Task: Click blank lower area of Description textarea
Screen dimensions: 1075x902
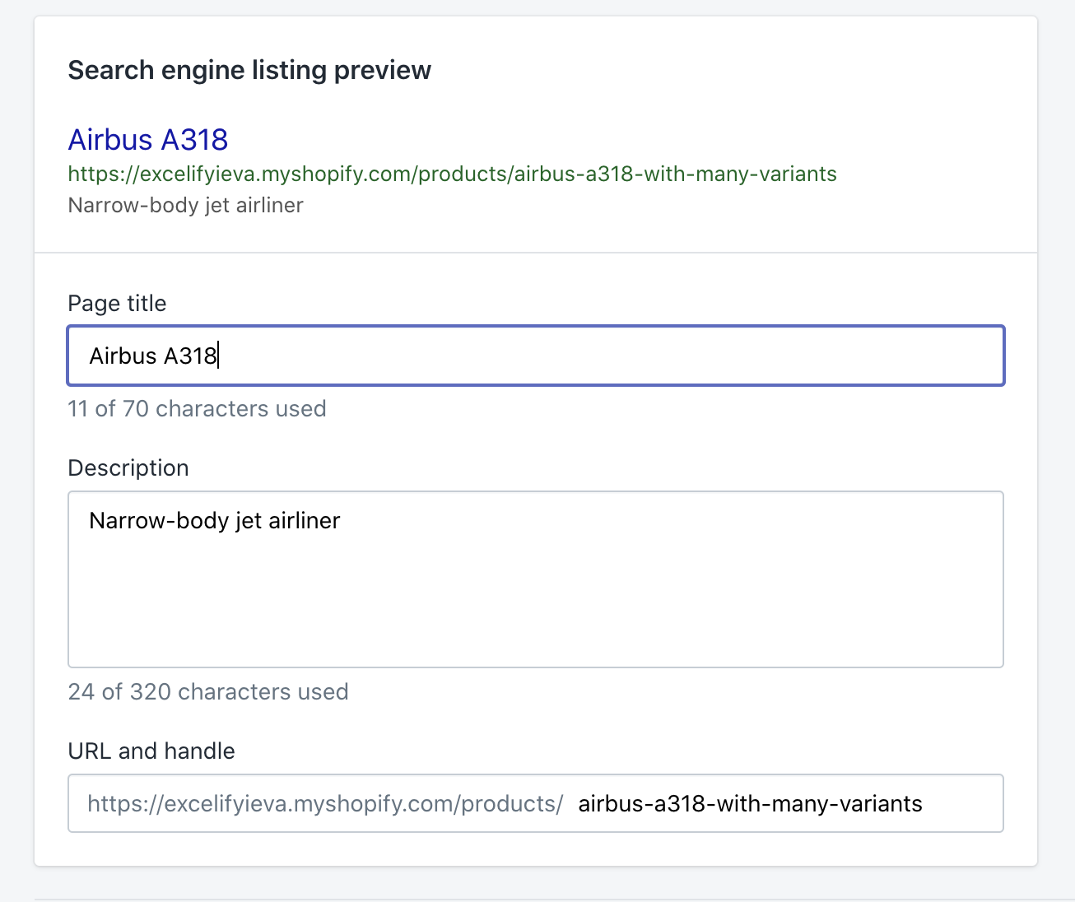Action: tap(535, 609)
